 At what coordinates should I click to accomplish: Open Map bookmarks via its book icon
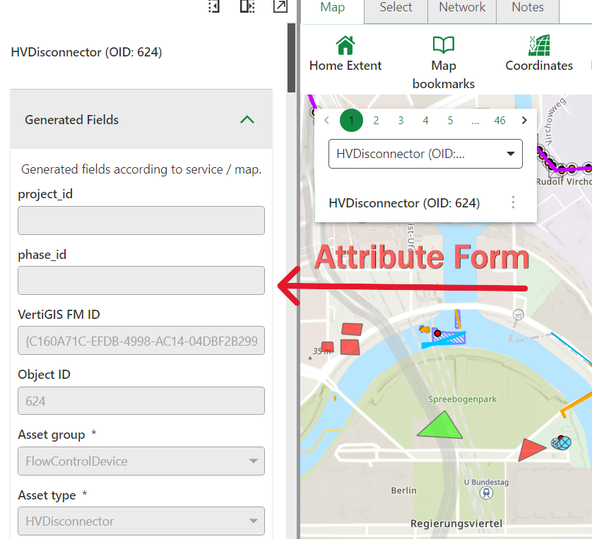point(443,44)
